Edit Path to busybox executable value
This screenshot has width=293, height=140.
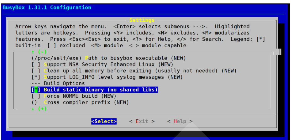(57, 58)
